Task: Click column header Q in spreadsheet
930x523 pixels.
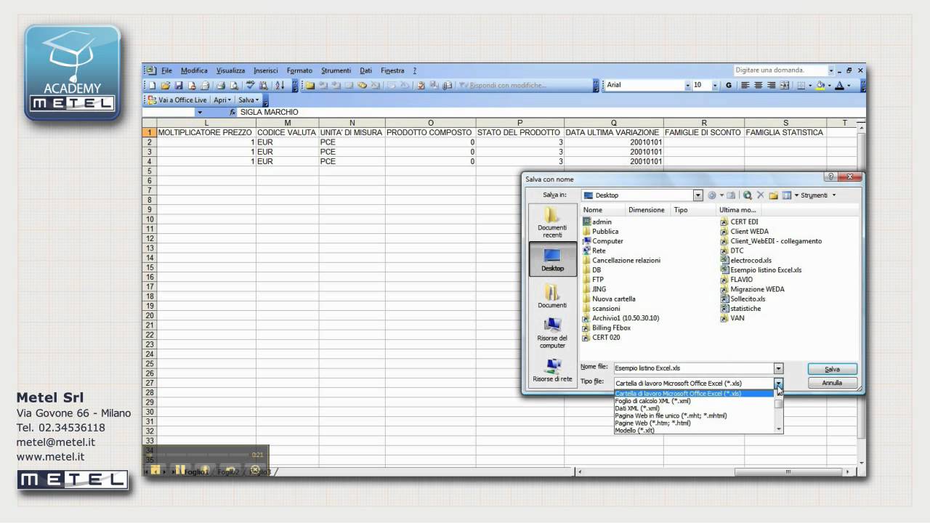Action: click(613, 123)
